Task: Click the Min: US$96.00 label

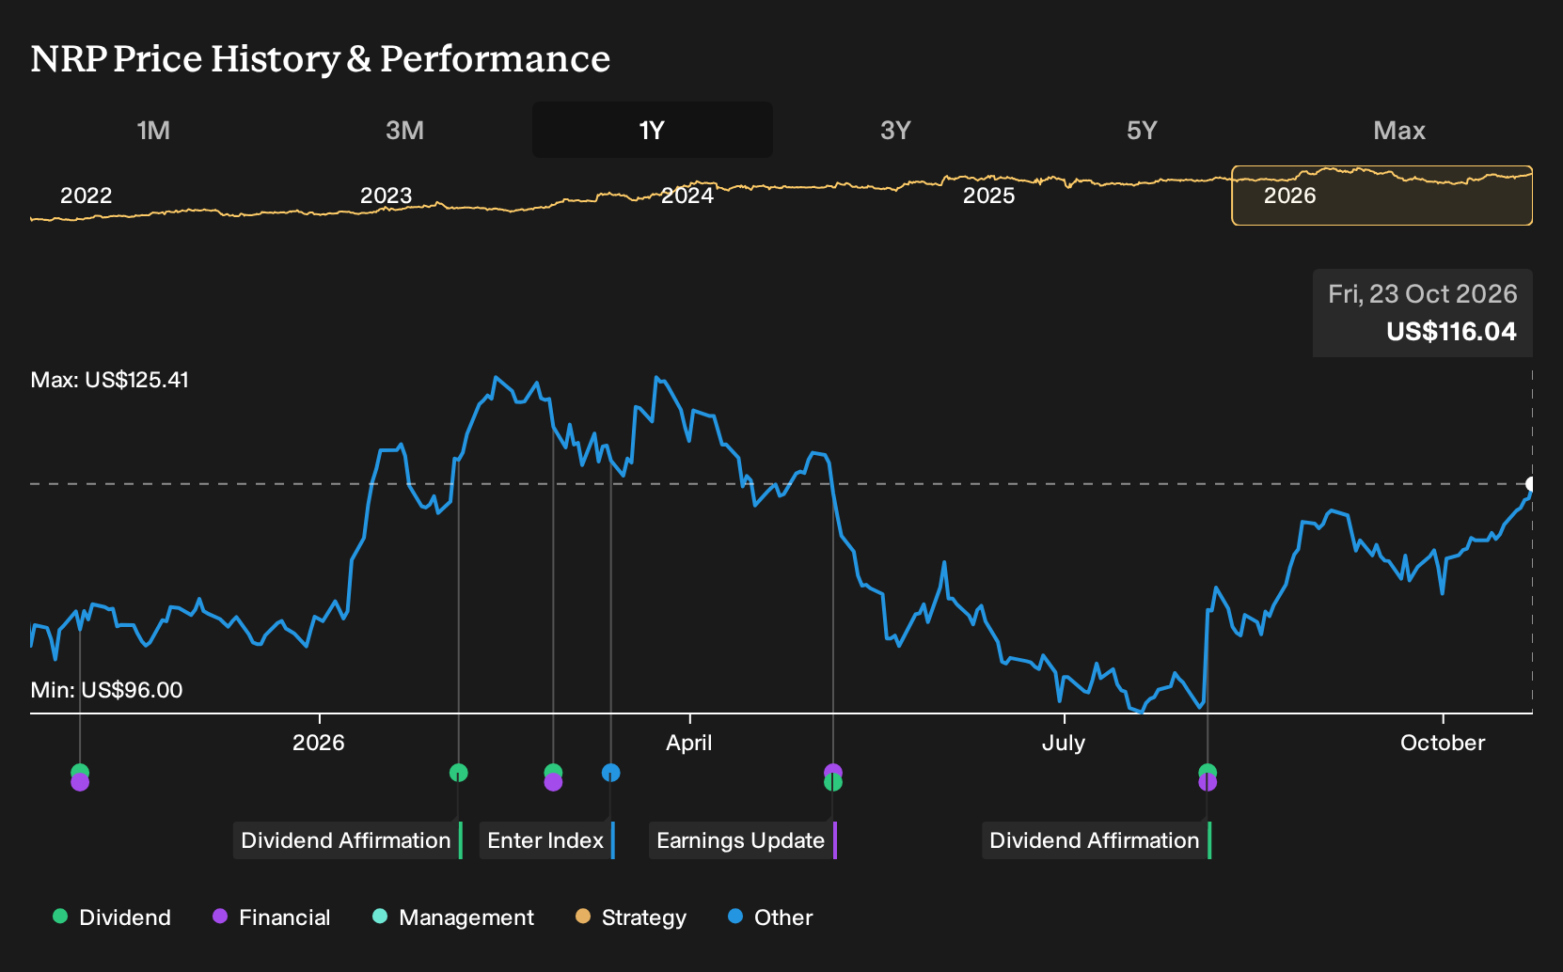Action: pos(106,690)
